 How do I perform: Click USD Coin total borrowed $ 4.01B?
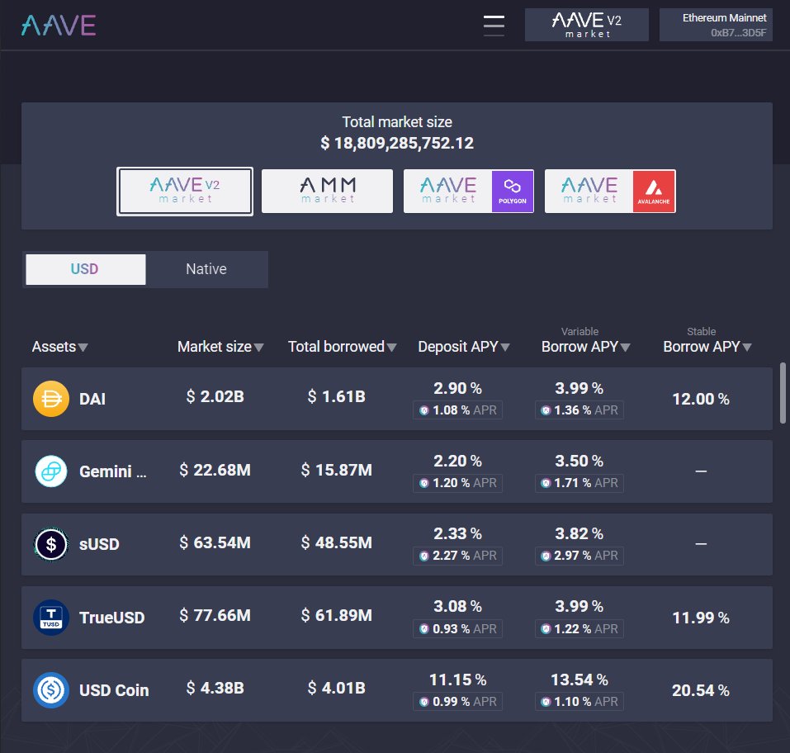(x=337, y=688)
